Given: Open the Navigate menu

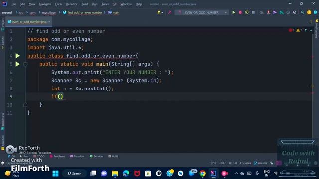Looking at the screenshot, I should 45,4.
